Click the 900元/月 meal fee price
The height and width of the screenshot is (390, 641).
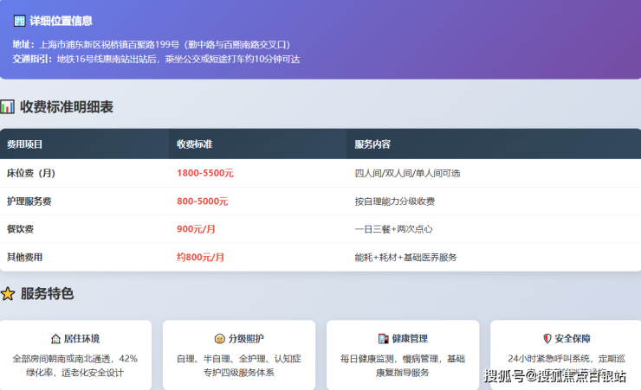[196, 229]
